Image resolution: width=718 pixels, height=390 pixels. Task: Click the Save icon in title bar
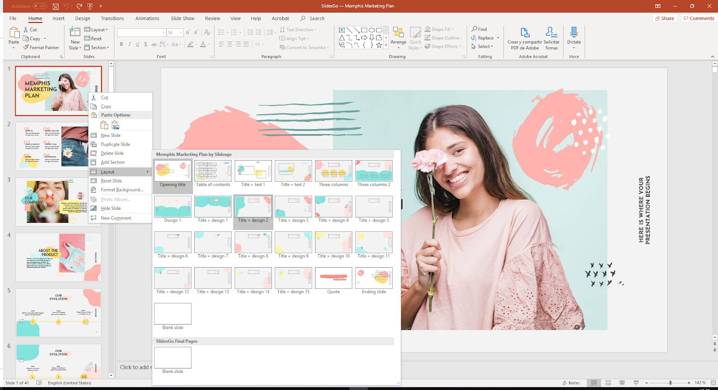pyautogui.click(x=56, y=6)
